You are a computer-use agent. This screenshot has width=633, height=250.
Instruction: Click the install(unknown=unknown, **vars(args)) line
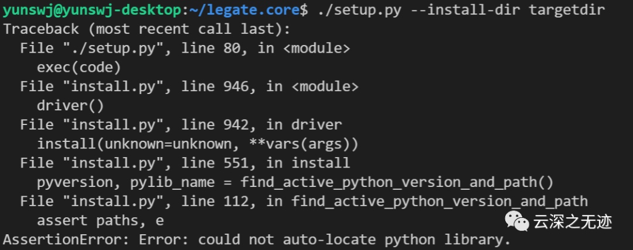tap(198, 144)
